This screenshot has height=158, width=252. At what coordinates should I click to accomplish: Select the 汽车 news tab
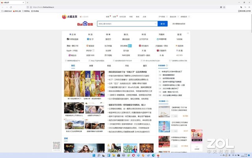point(127,66)
